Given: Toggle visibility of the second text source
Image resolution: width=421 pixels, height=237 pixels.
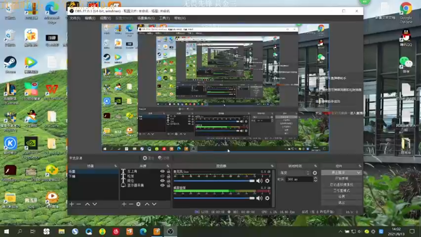Looking at the screenshot, I should coord(163,176).
